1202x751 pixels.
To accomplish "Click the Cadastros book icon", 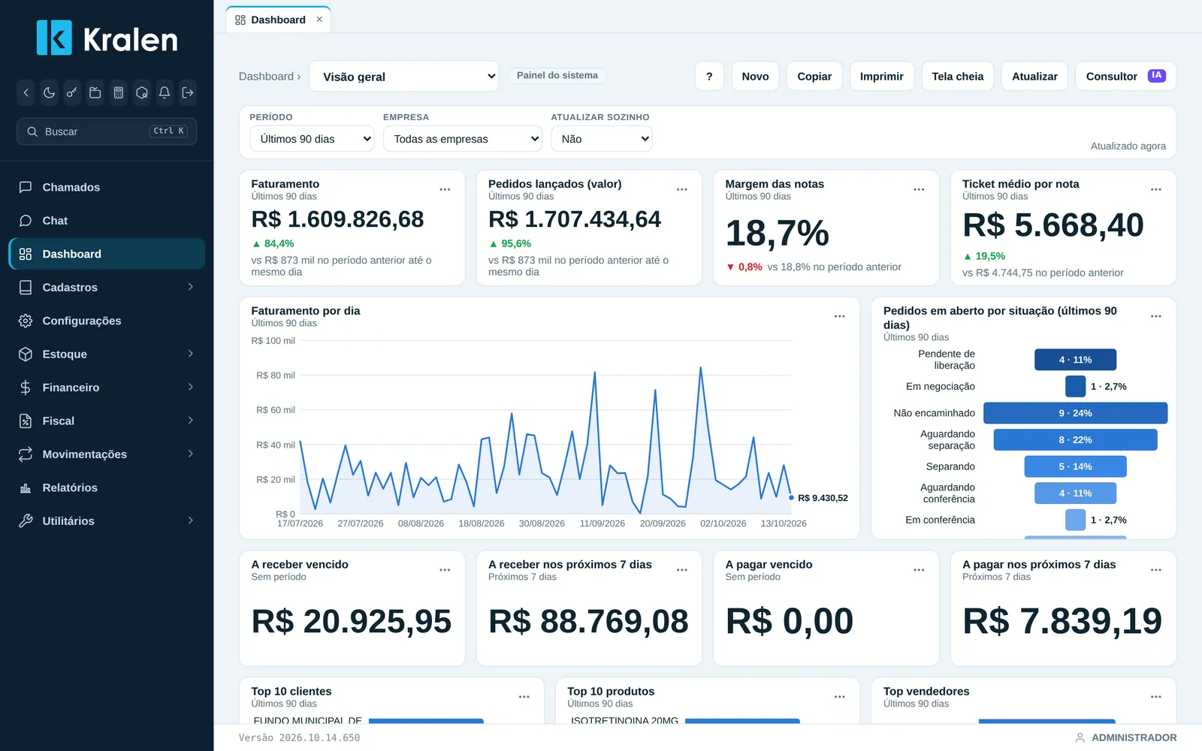I will point(26,288).
